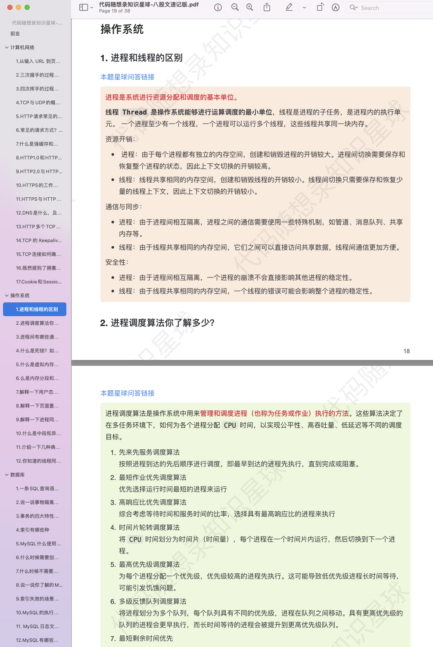Go to '9.索引失效的场景…' entry
This screenshot has width=433, height=647.
[37, 599]
